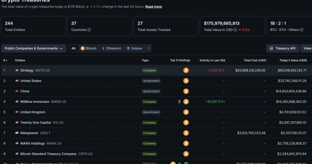
Task: Click the Ethereum holding icon in BitMine Immersion row
Action: tap(179, 102)
